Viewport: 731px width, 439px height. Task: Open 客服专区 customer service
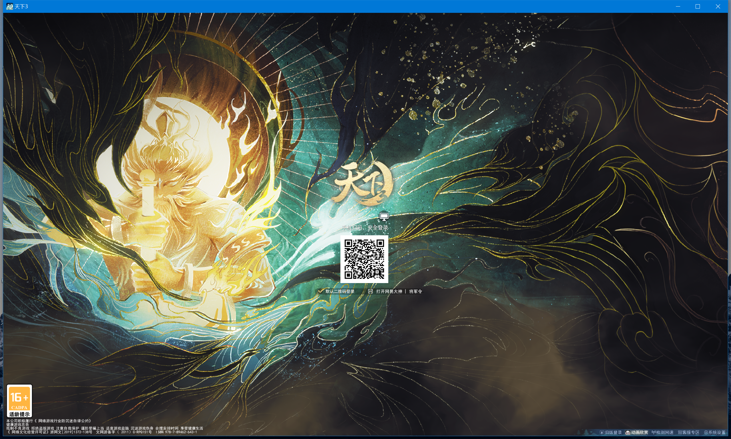click(x=689, y=432)
